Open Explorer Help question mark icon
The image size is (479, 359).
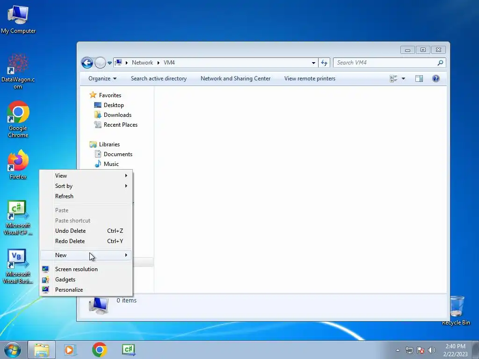pos(436,79)
